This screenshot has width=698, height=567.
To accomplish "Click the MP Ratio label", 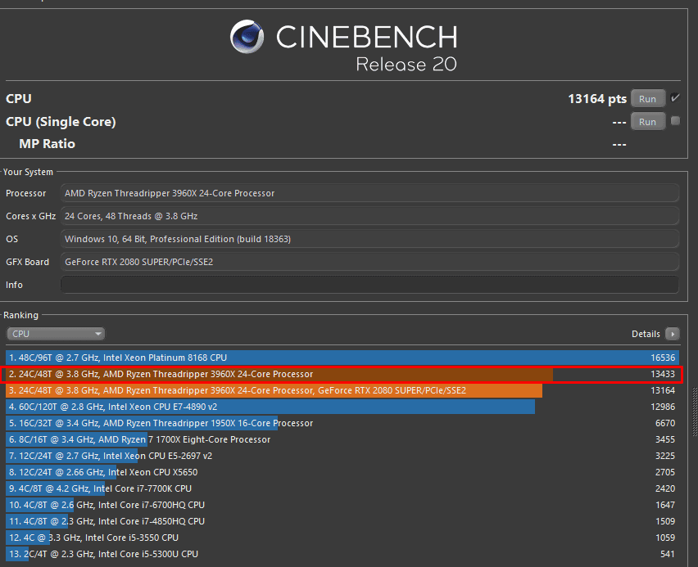I will (x=48, y=144).
